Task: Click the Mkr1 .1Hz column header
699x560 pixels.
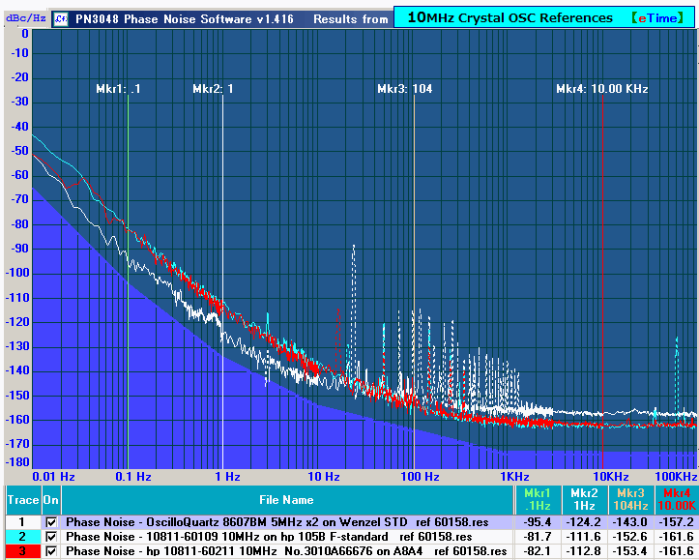Action: [x=535, y=500]
